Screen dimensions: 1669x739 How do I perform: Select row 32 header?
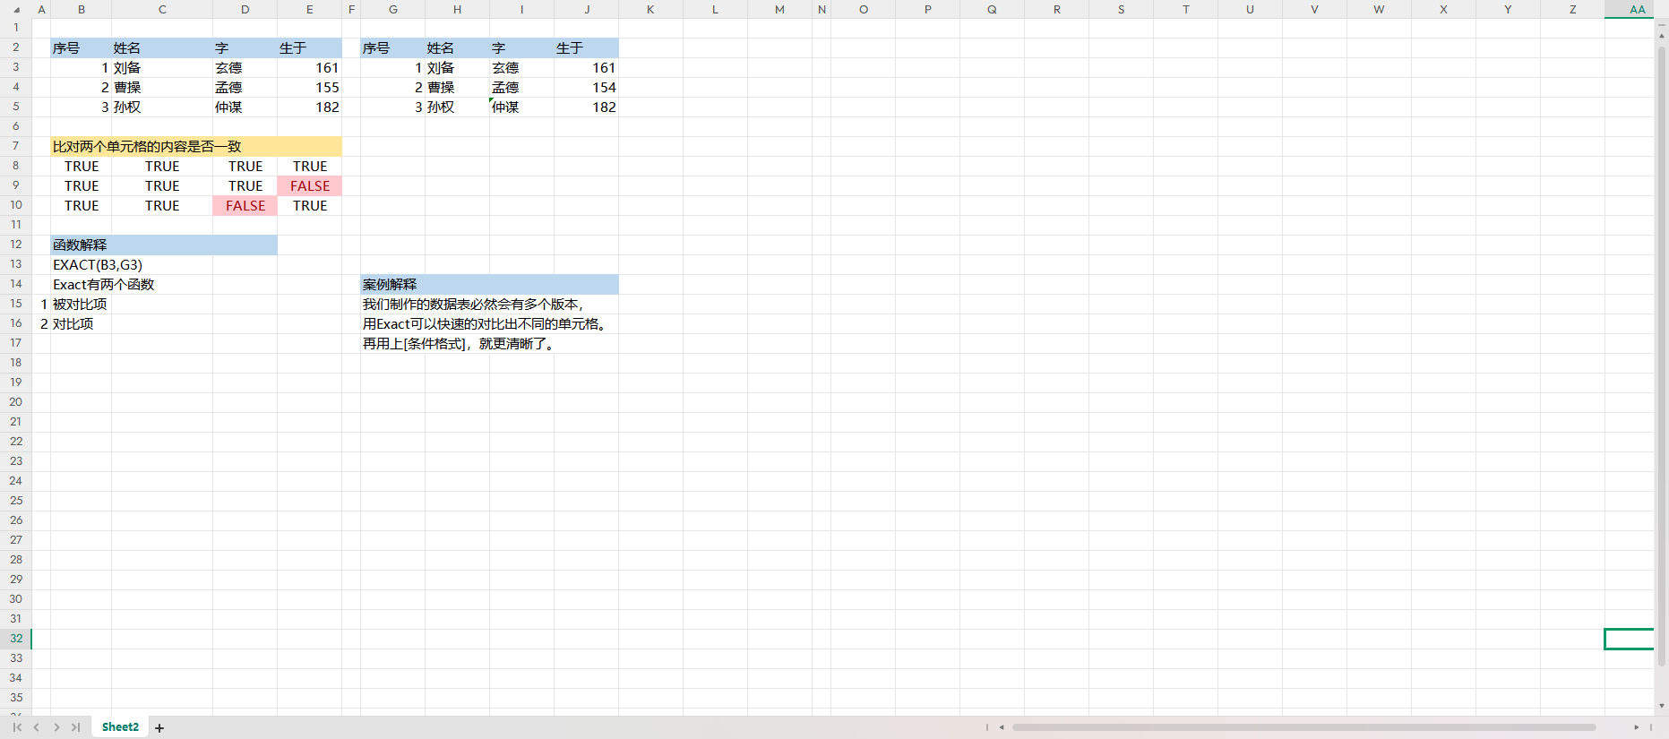[x=16, y=639]
